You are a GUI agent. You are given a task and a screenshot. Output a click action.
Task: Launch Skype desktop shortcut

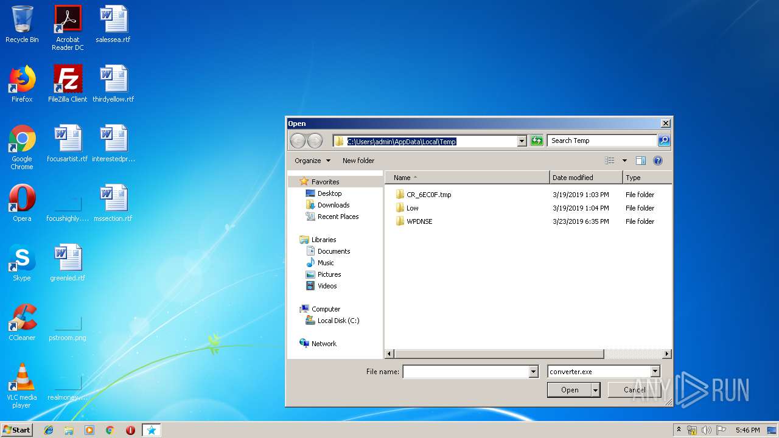point(22,263)
